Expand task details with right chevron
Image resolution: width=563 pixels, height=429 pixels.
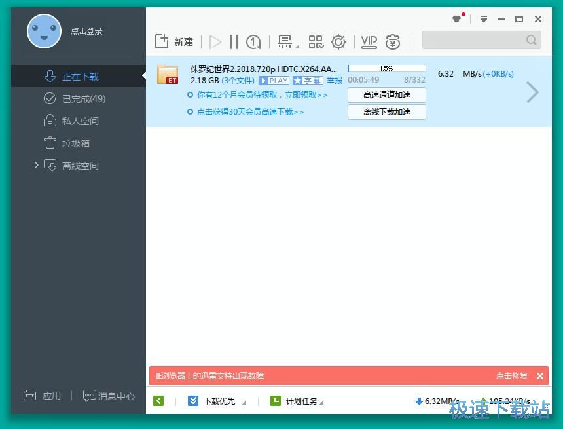532,92
